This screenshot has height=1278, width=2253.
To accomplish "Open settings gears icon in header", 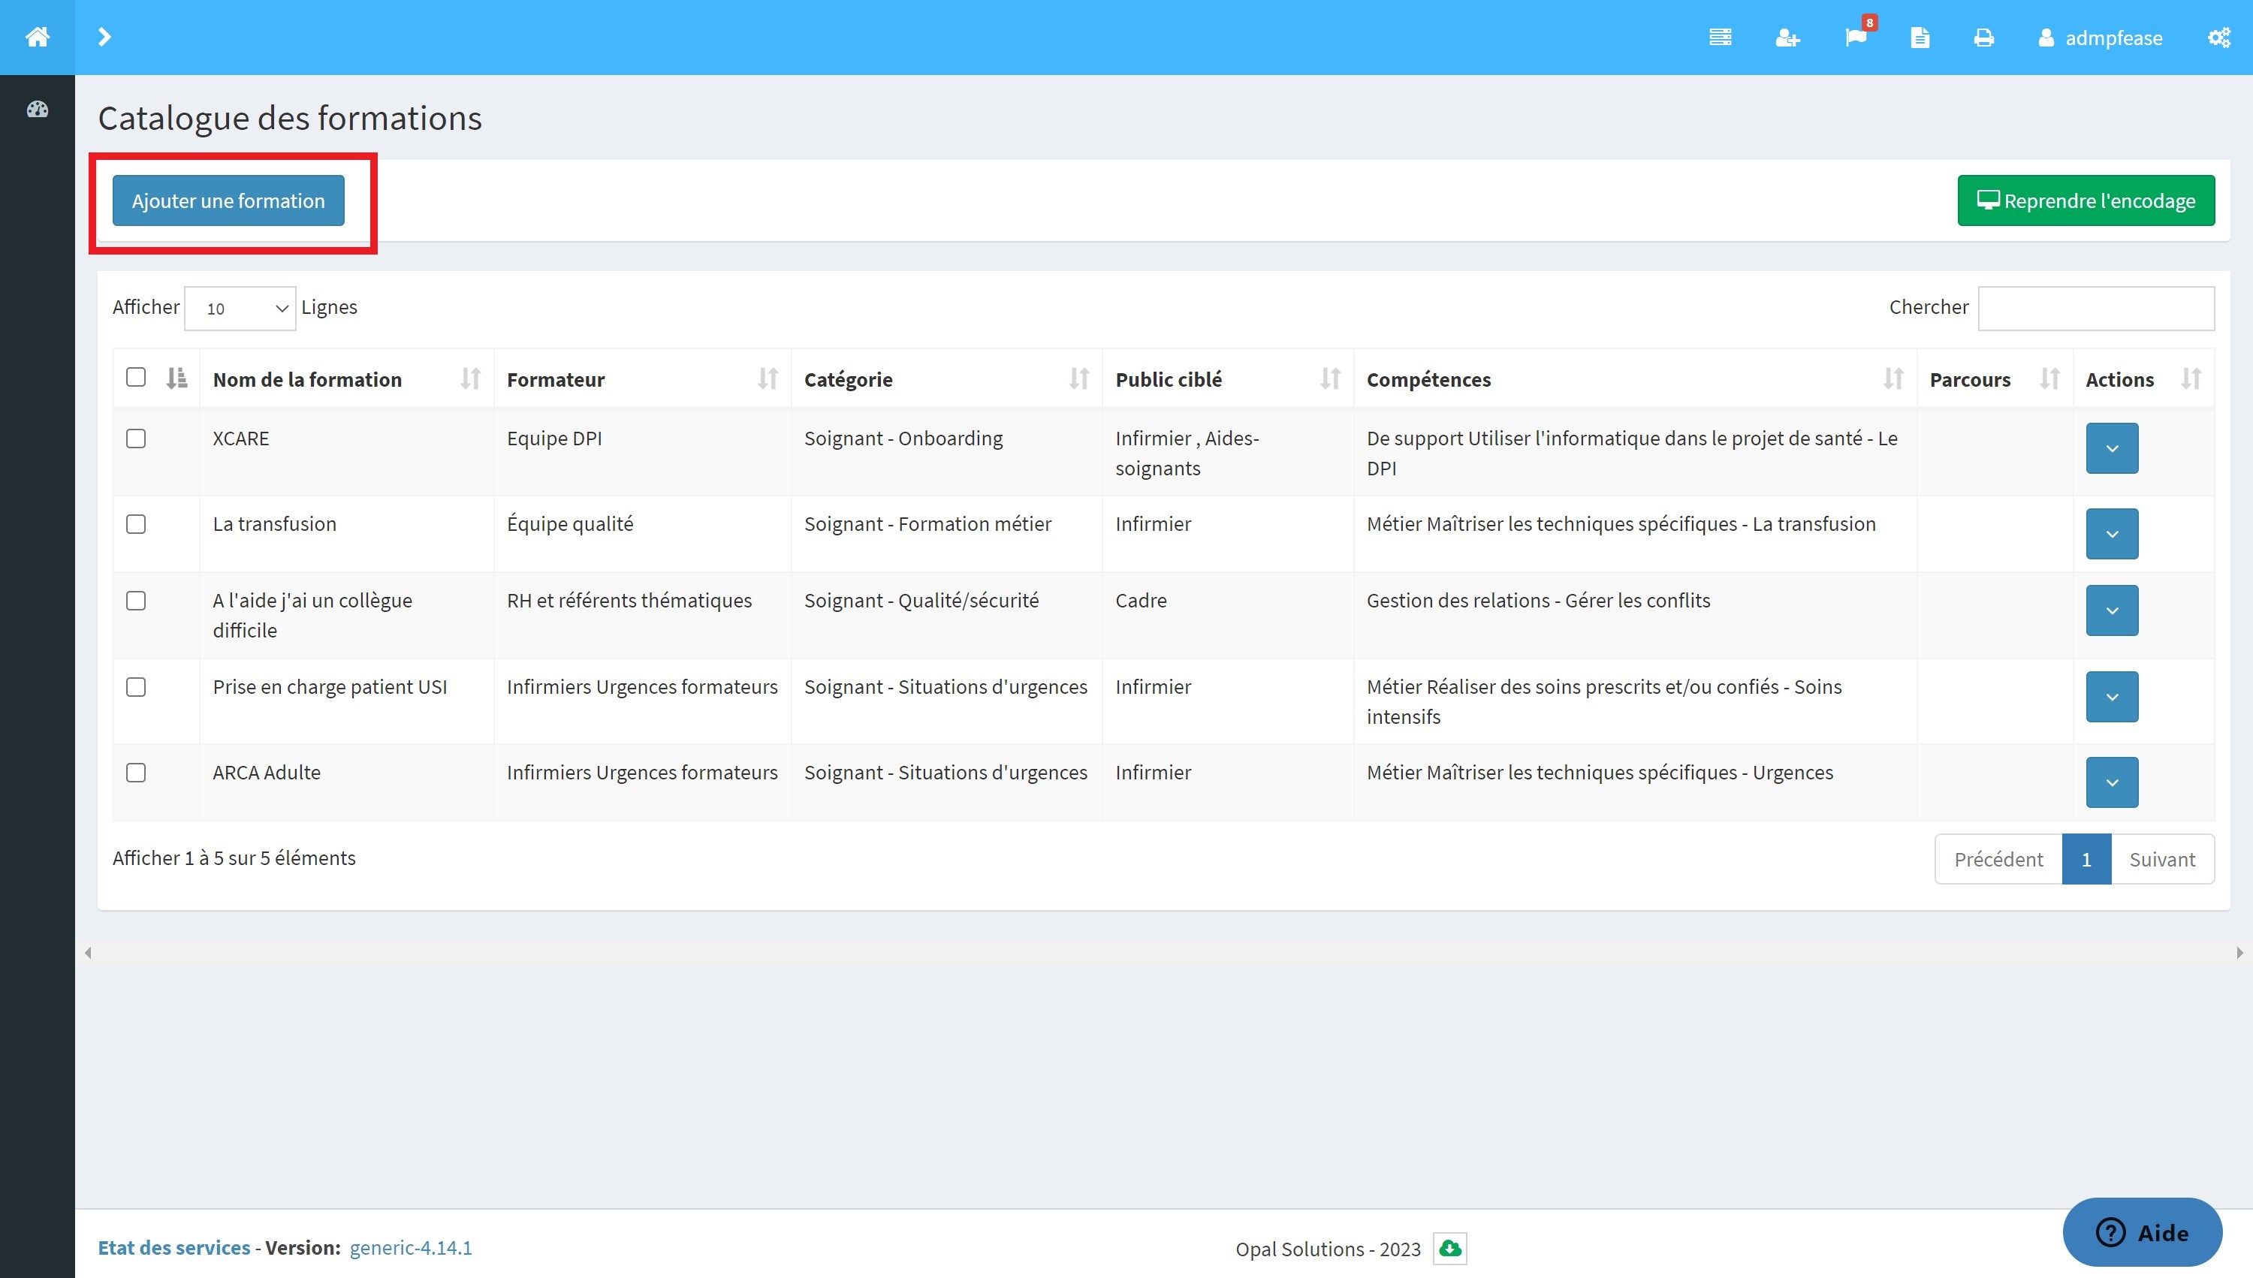I will pos(2218,38).
